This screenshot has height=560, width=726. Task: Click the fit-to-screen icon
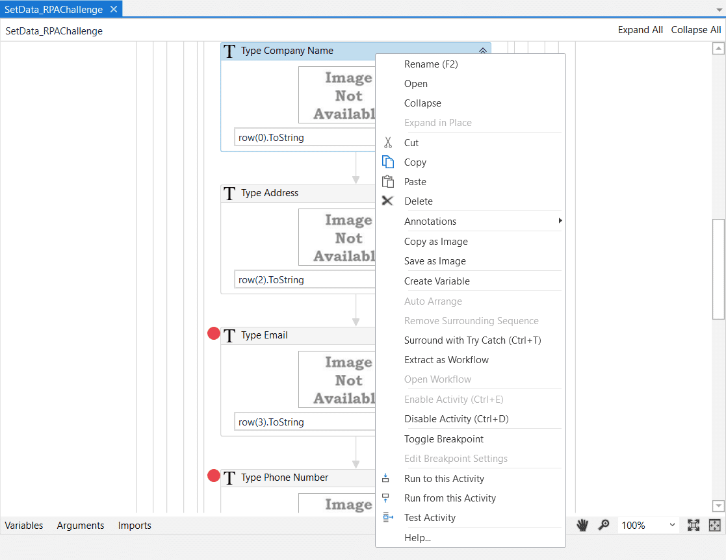point(694,525)
